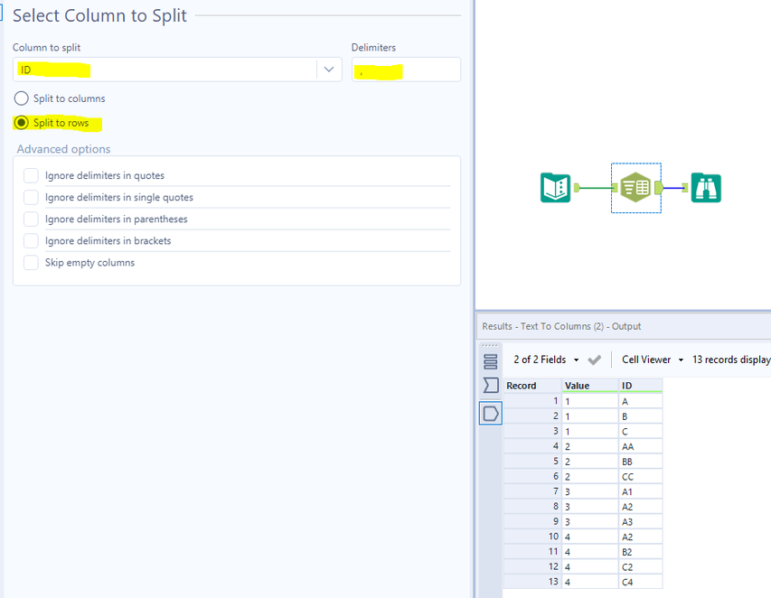The width and height of the screenshot is (771, 598).
Task: Open the Column to split dropdown arrow
Action: point(329,70)
